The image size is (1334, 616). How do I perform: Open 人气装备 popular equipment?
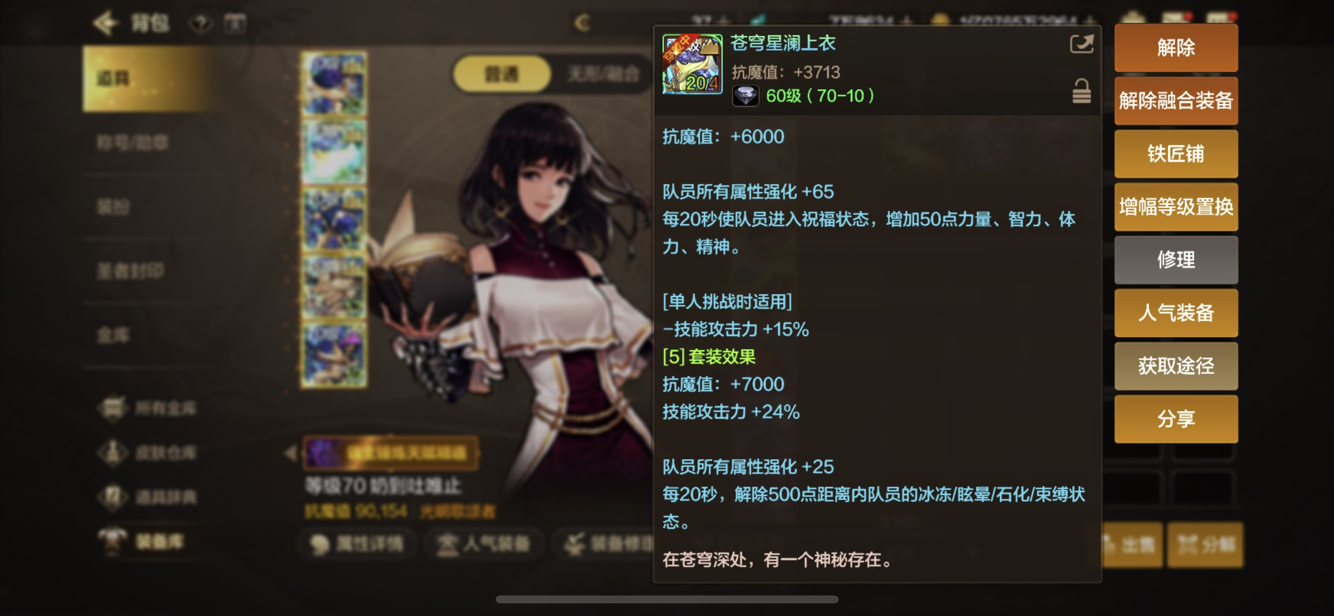pyautogui.click(x=1176, y=313)
